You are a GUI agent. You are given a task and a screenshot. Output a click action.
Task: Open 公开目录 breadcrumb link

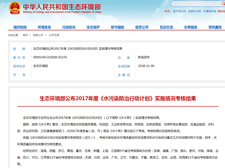click(54, 35)
